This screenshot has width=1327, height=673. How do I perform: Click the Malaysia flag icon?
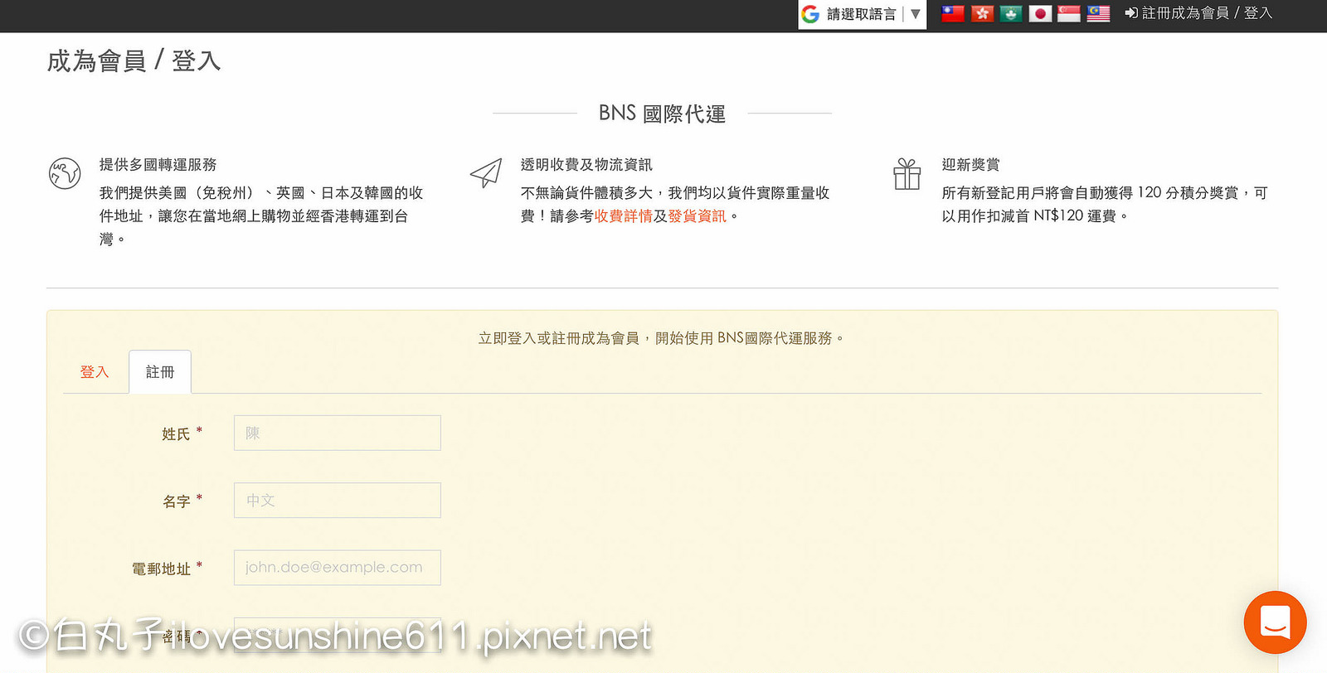[1098, 13]
